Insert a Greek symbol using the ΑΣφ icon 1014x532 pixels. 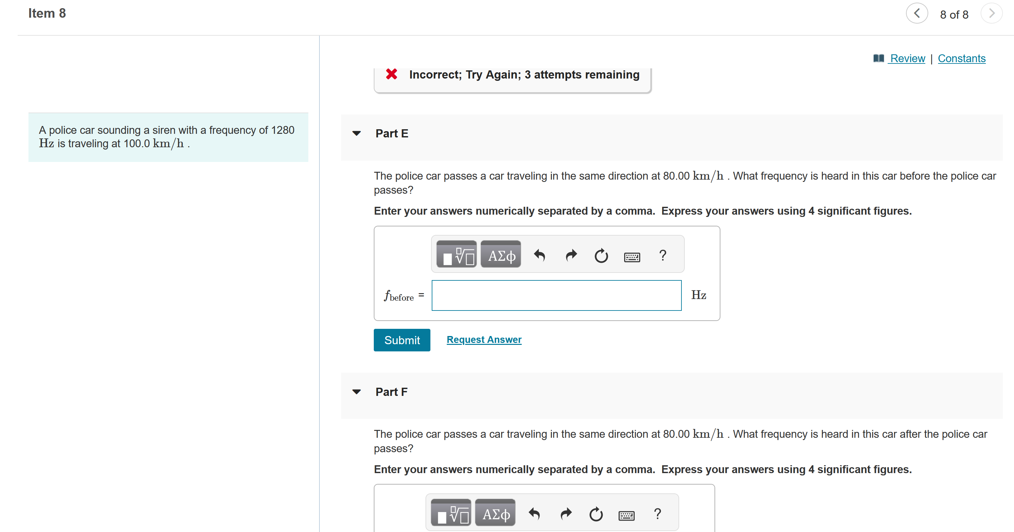click(500, 254)
